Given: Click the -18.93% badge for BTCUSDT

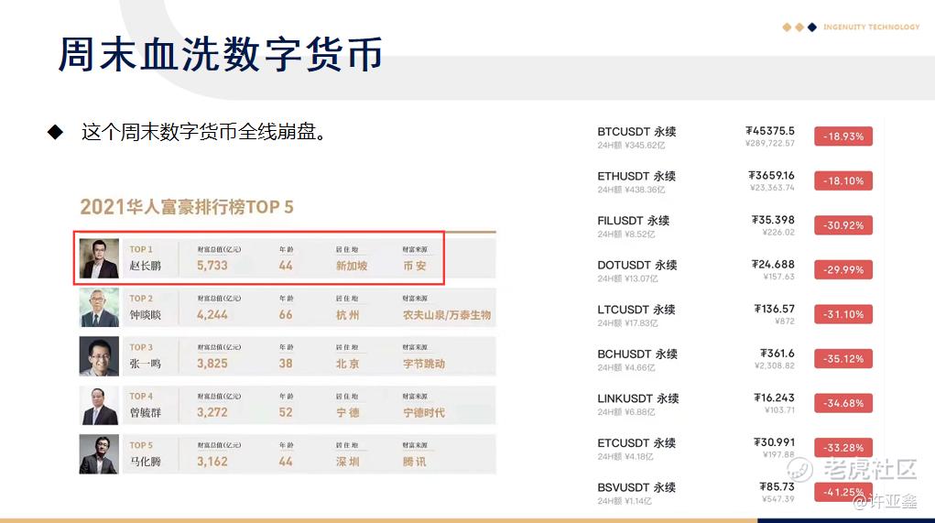Looking at the screenshot, I should click(x=843, y=136).
